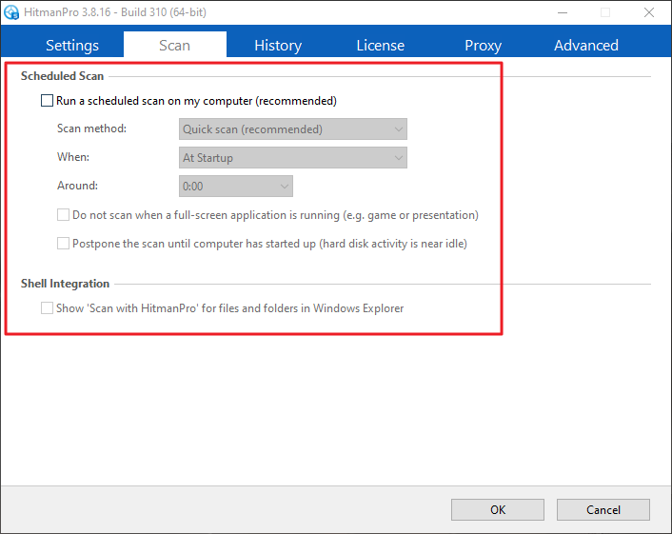Confirm settings with the OK button
This screenshot has width=672, height=534.
click(x=498, y=509)
